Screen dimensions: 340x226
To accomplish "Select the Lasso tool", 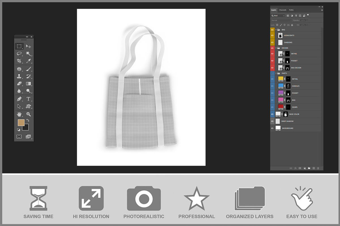I will (x=19, y=53).
